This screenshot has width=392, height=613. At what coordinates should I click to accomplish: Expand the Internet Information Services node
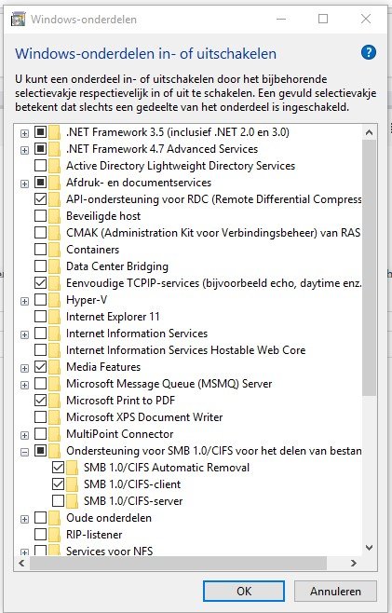24,334
